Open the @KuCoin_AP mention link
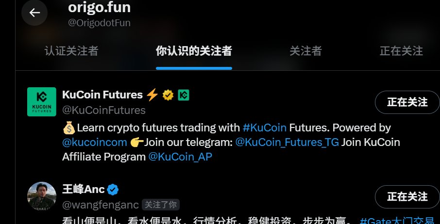The height and width of the screenshot is (224, 440). click(x=180, y=157)
